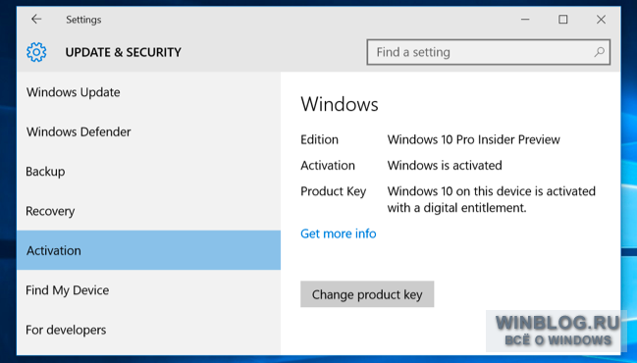Minimize the Settings window
This screenshot has height=363, width=637.
tap(525, 19)
